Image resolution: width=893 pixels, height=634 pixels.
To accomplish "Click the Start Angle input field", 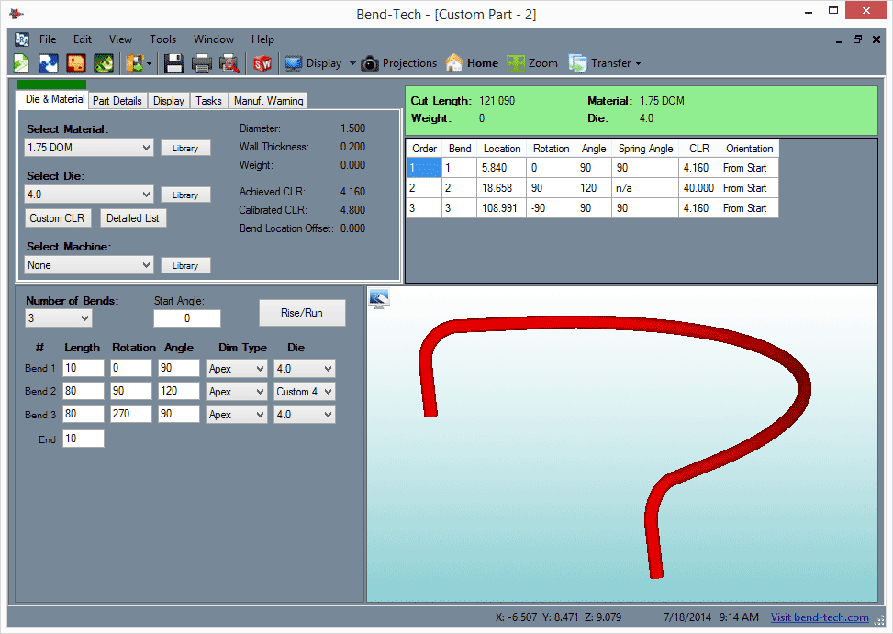I will click(x=187, y=318).
